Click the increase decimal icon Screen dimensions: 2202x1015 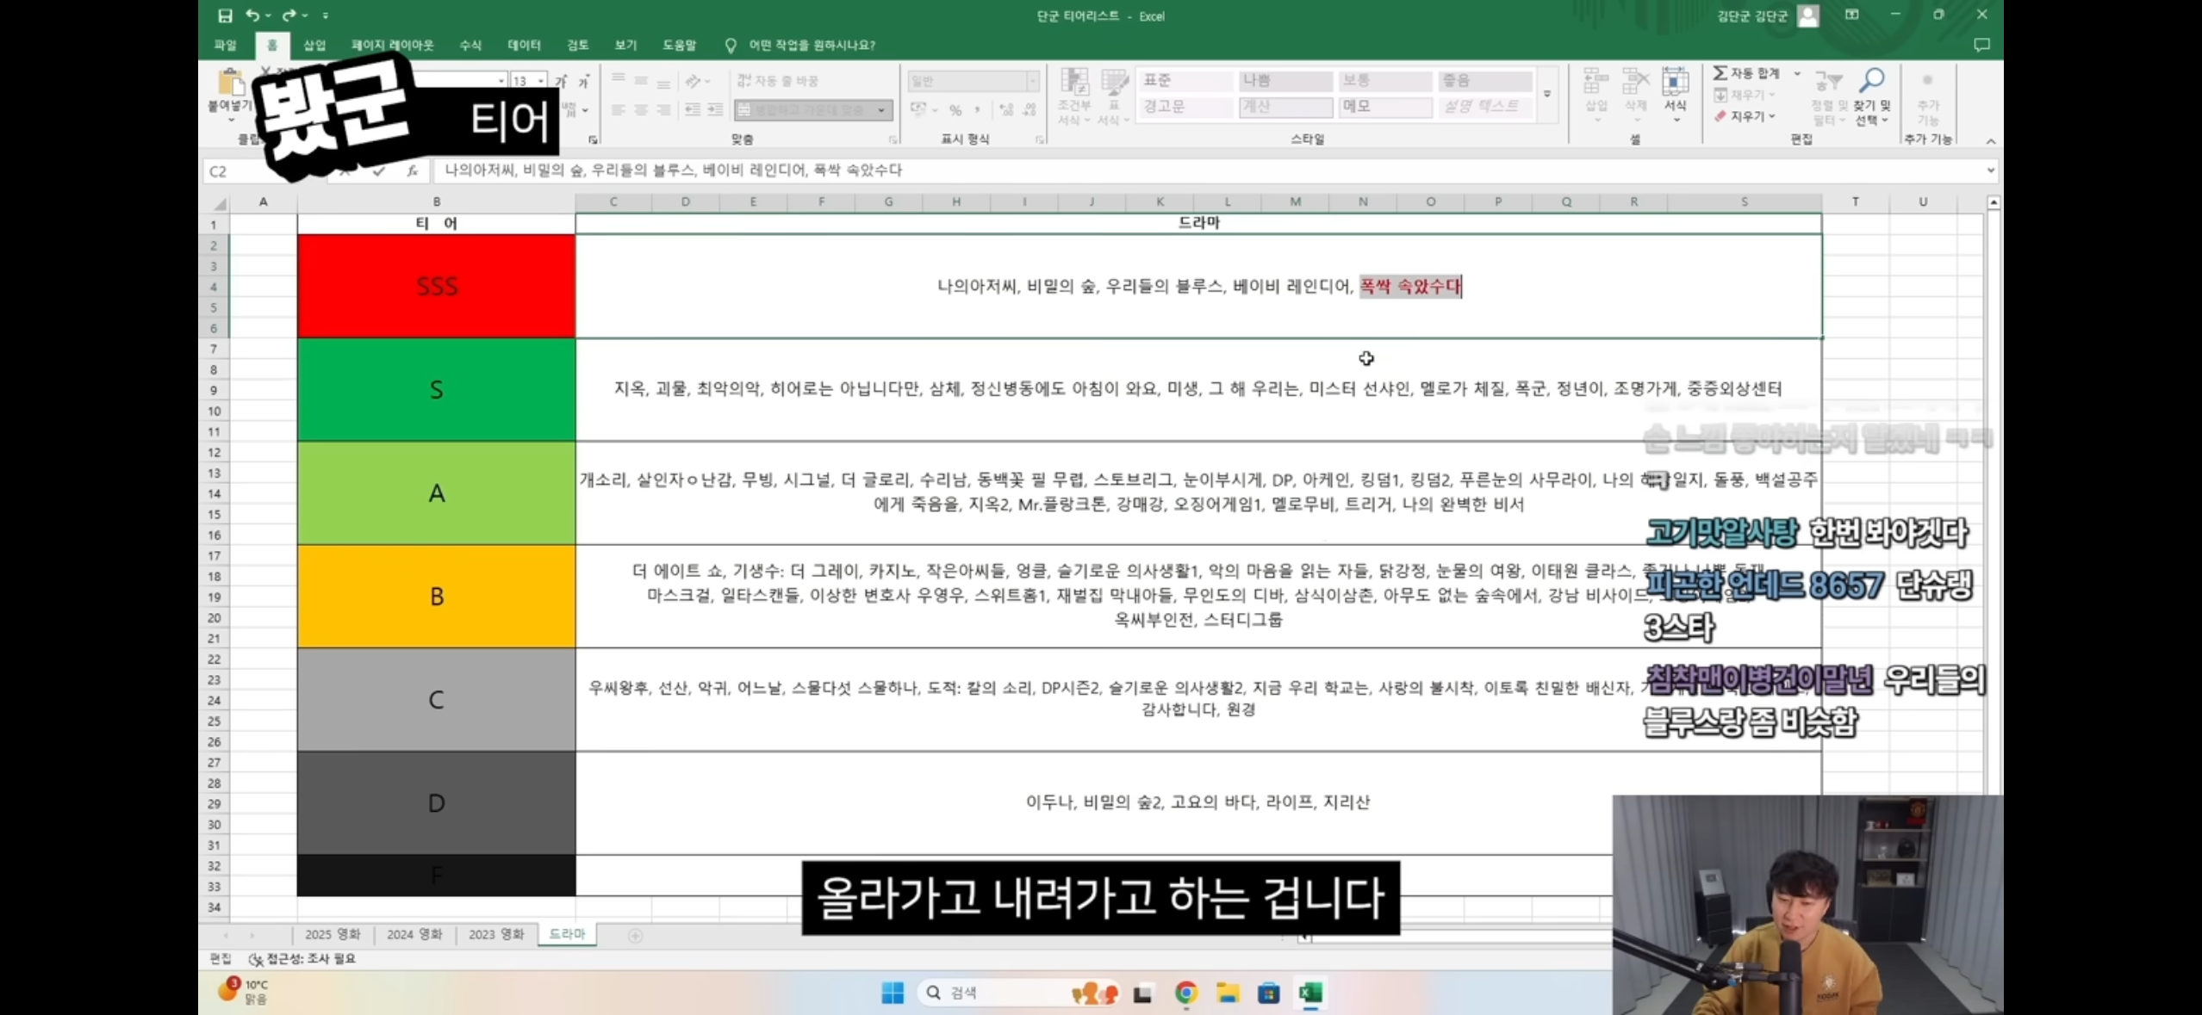pyautogui.click(x=1007, y=110)
